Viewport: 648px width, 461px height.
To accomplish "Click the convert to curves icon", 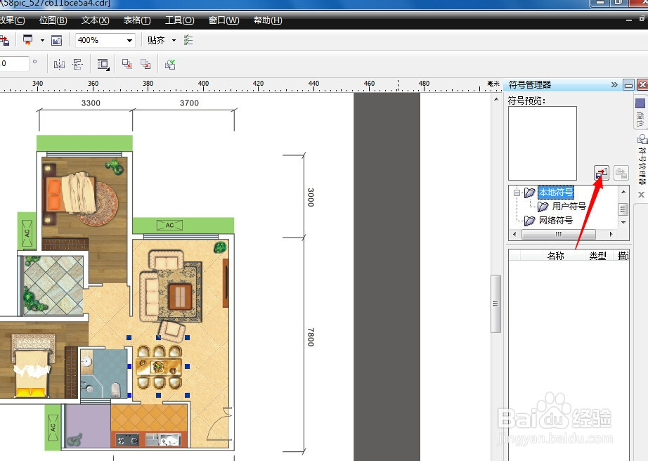I will click(x=170, y=64).
